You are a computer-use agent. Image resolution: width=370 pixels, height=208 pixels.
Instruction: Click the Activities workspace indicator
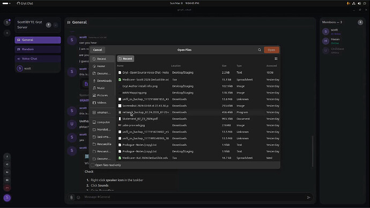pyautogui.click(x=6, y=3)
